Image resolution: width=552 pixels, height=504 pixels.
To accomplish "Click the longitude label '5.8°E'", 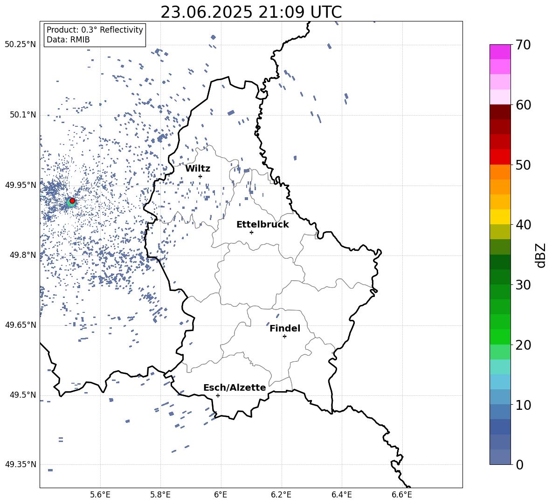I will click(160, 495).
